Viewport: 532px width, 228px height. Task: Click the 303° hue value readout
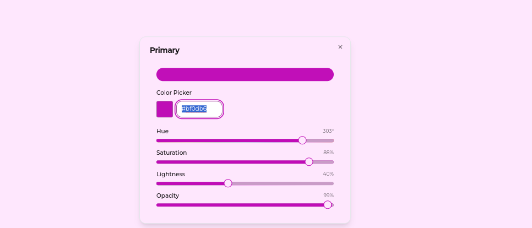pos(328,131)
